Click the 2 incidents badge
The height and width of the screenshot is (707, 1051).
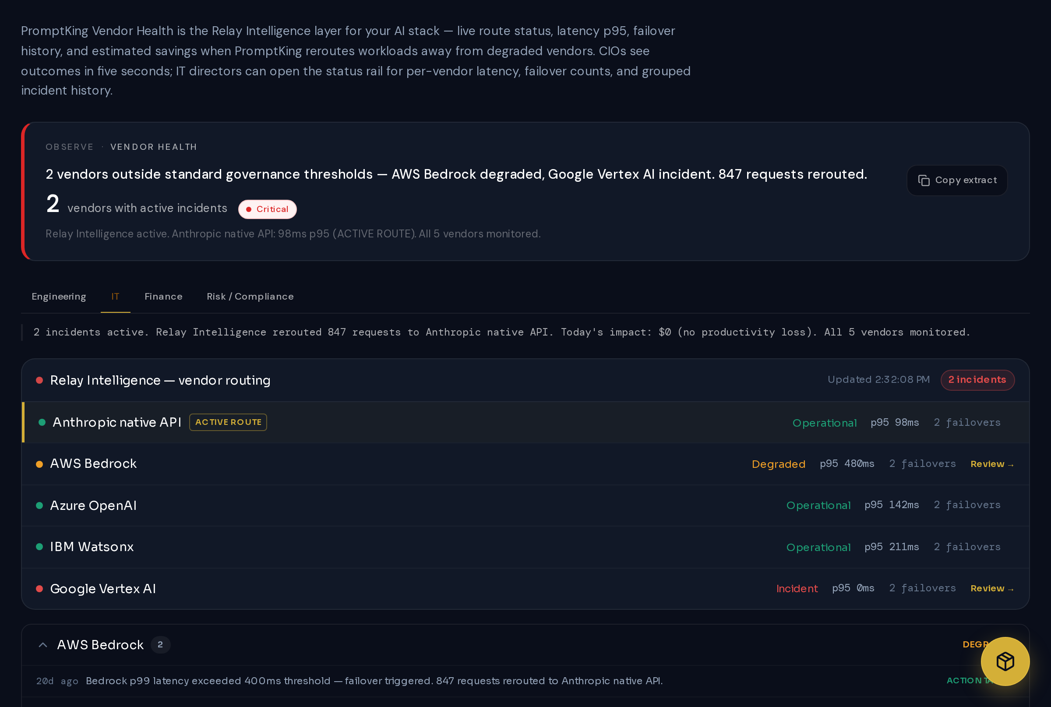(977, 380)
